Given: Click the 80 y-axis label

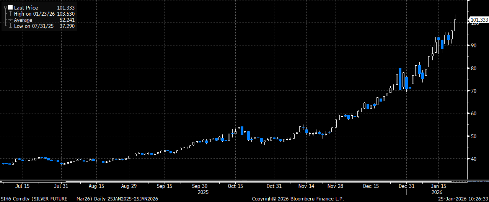Looking at the screenshot, I should coord(474,68).
